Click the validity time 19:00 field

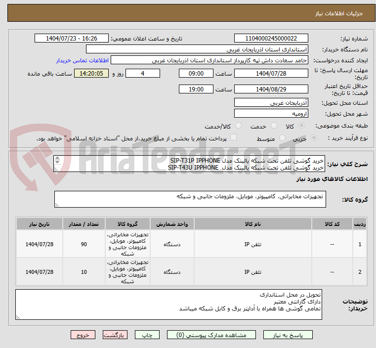click(196, 89)
